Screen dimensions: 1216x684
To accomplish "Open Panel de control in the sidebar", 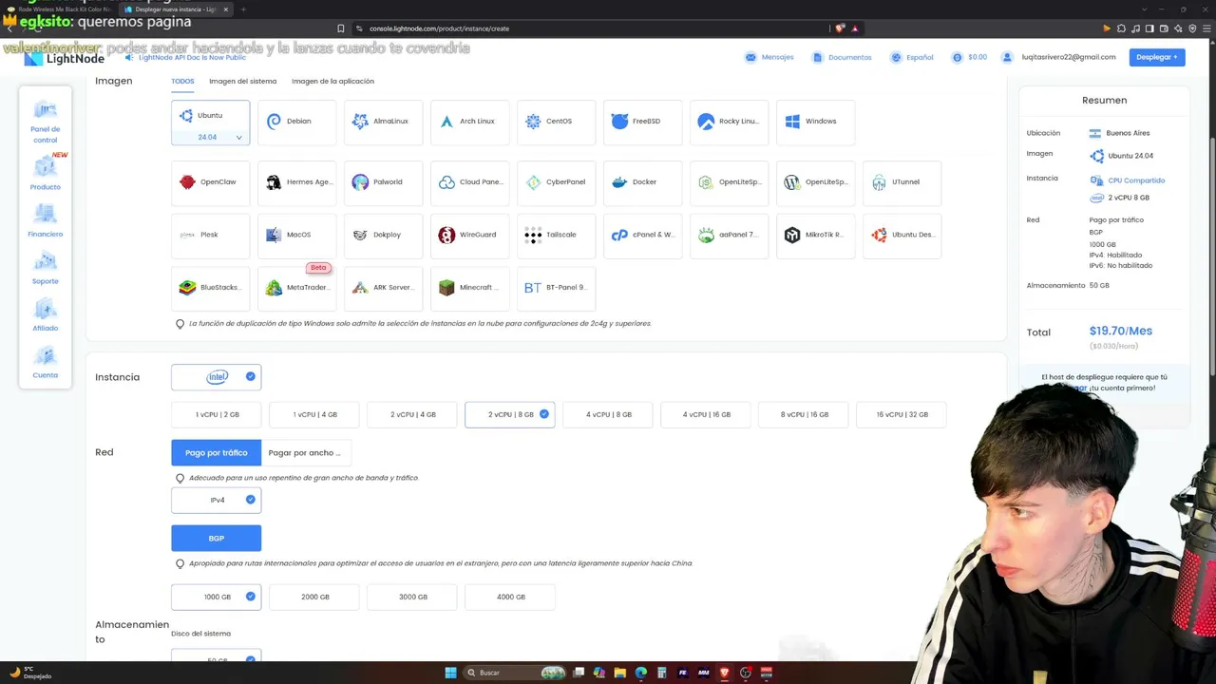I will [x=45, y=122].
